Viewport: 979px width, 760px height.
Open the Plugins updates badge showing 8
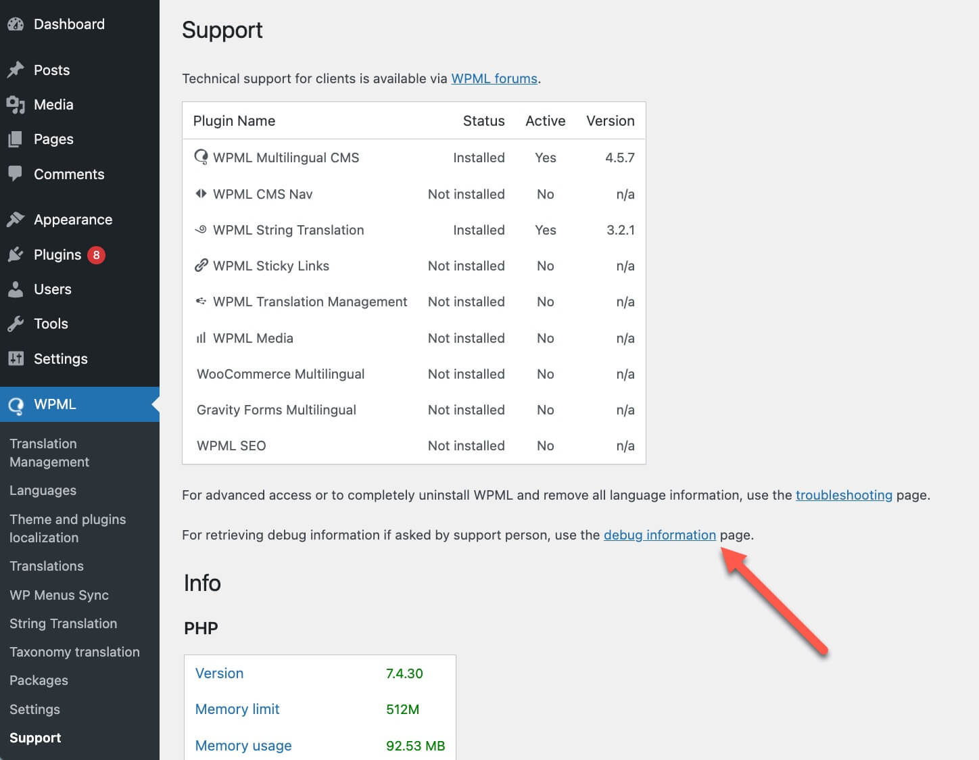coord(96,255)
